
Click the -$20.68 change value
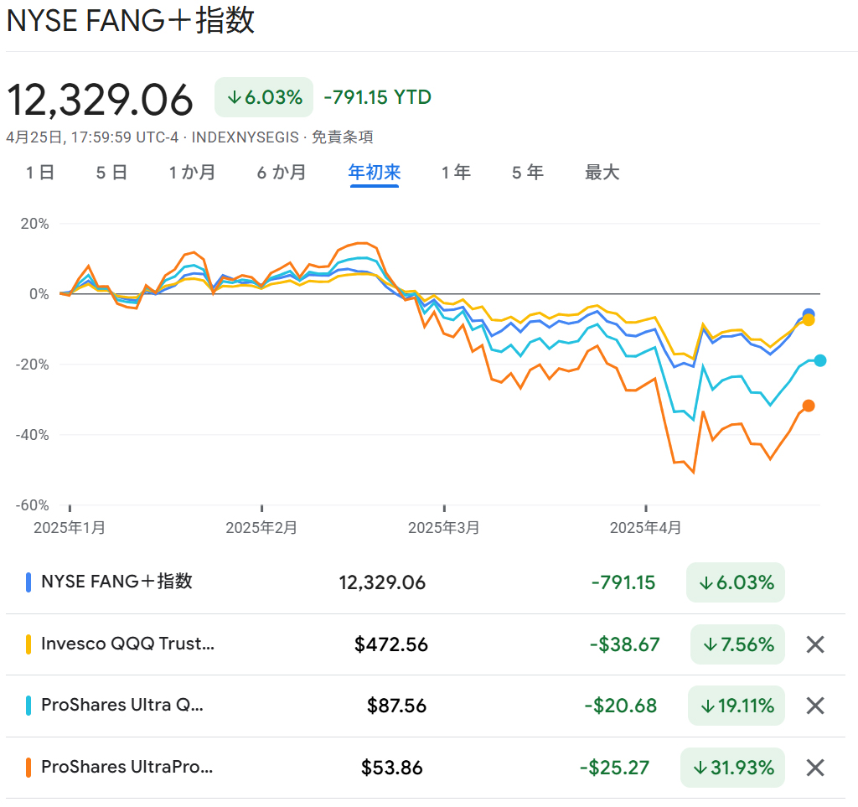pos(621,706)
